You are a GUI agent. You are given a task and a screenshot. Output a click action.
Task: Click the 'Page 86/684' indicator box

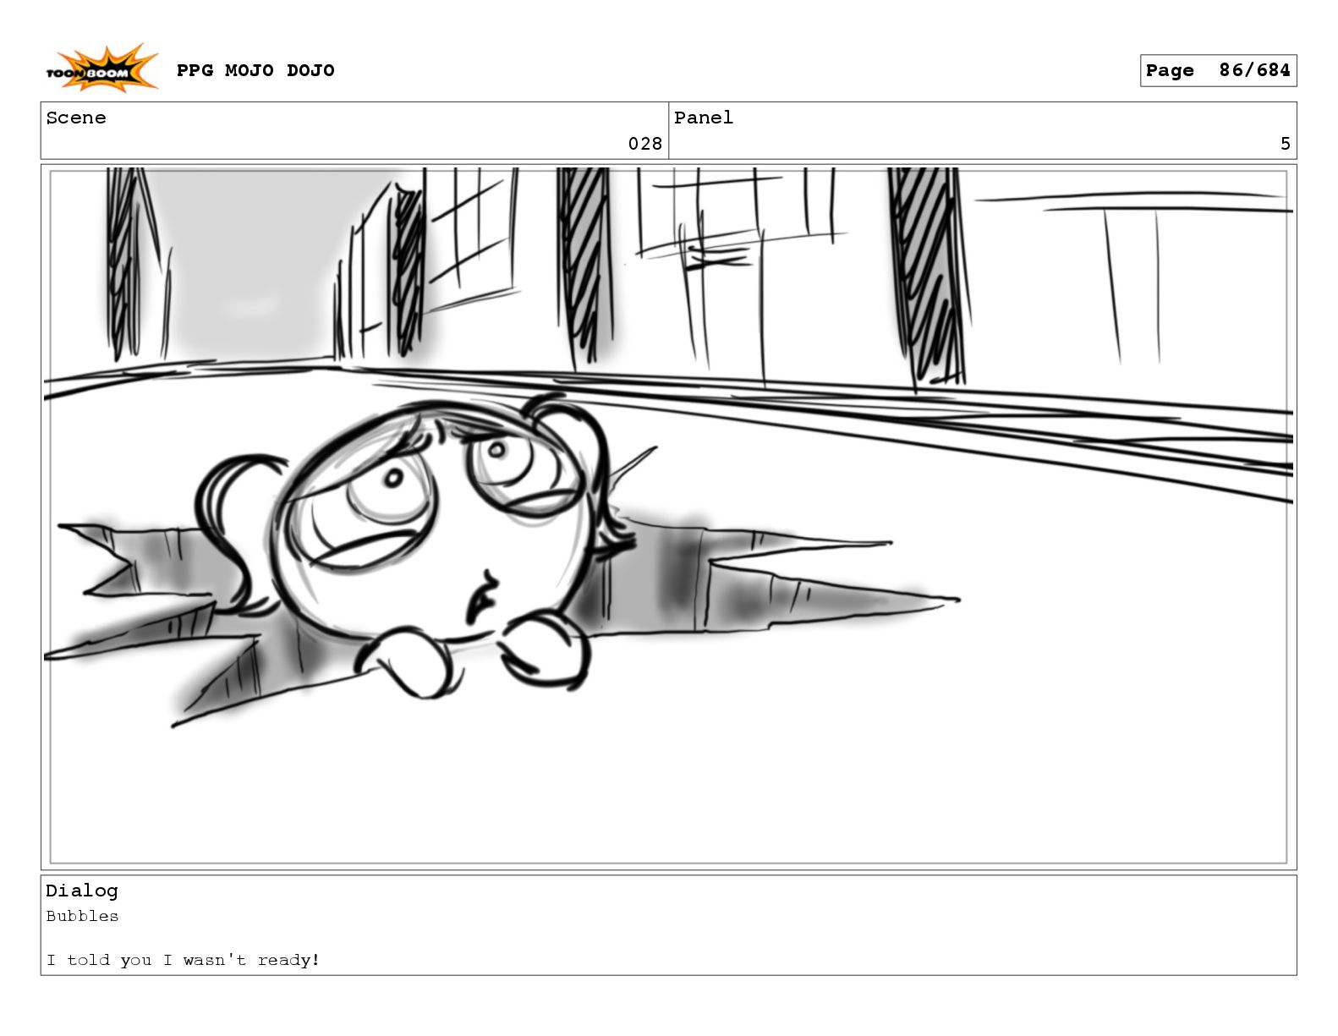pyautogui.click(x=1218, y=71)
